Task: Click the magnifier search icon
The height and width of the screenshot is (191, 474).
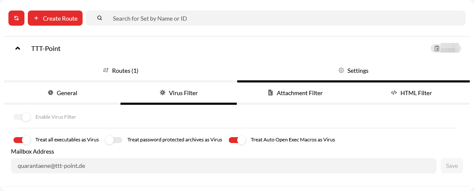Action: 100,18
